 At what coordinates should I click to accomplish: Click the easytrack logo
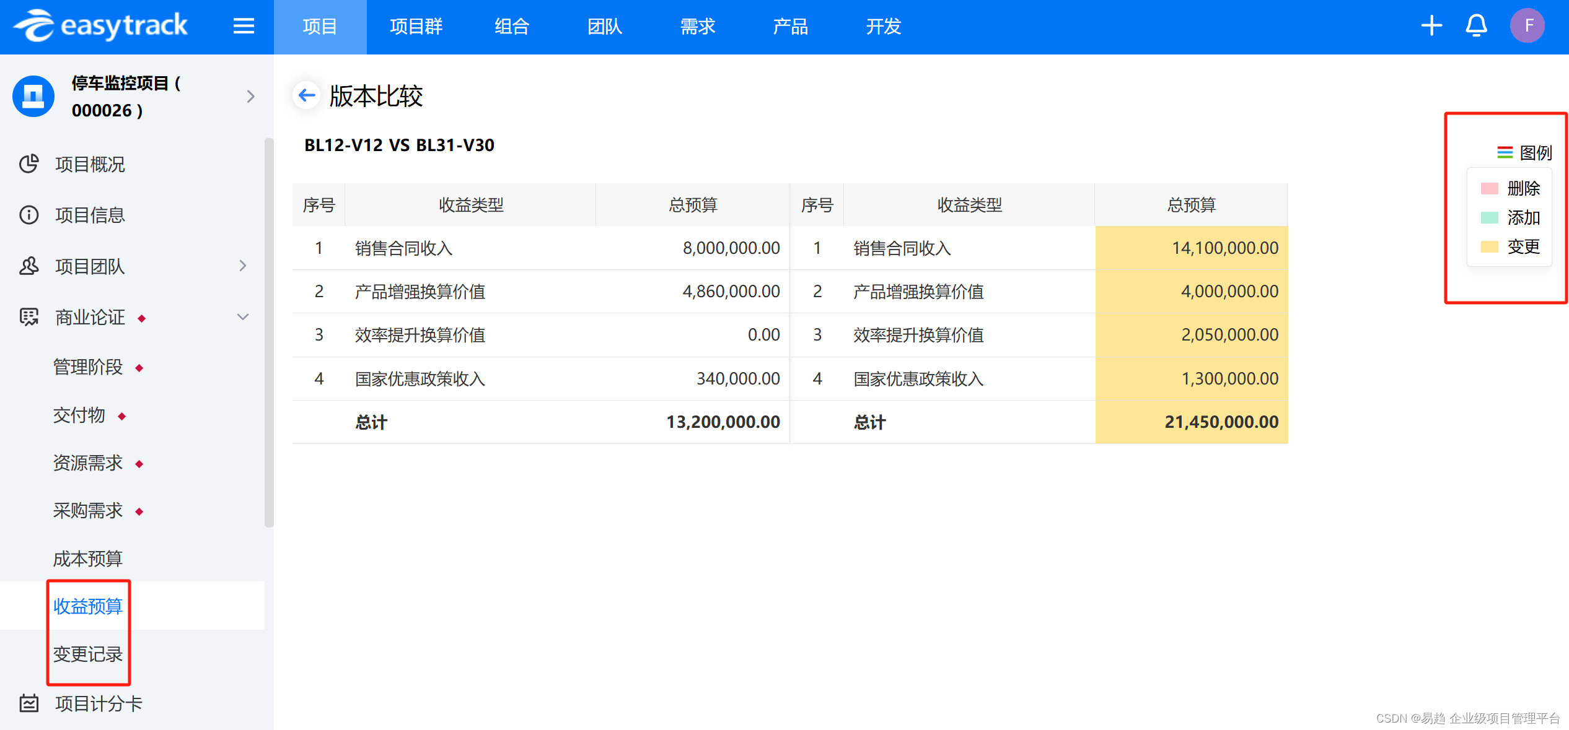click(x=101, y=26)
